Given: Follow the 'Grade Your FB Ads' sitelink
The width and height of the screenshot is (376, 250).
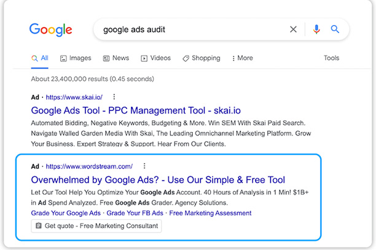Looking at the screenshot, I should tap(135, 213).
